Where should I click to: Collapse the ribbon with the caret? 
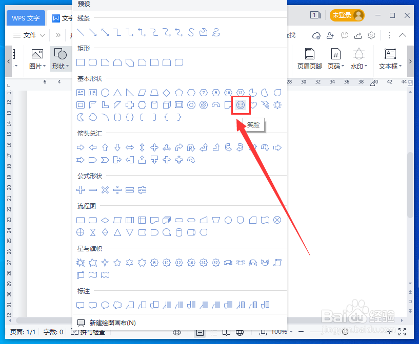(x=403, y=35)
